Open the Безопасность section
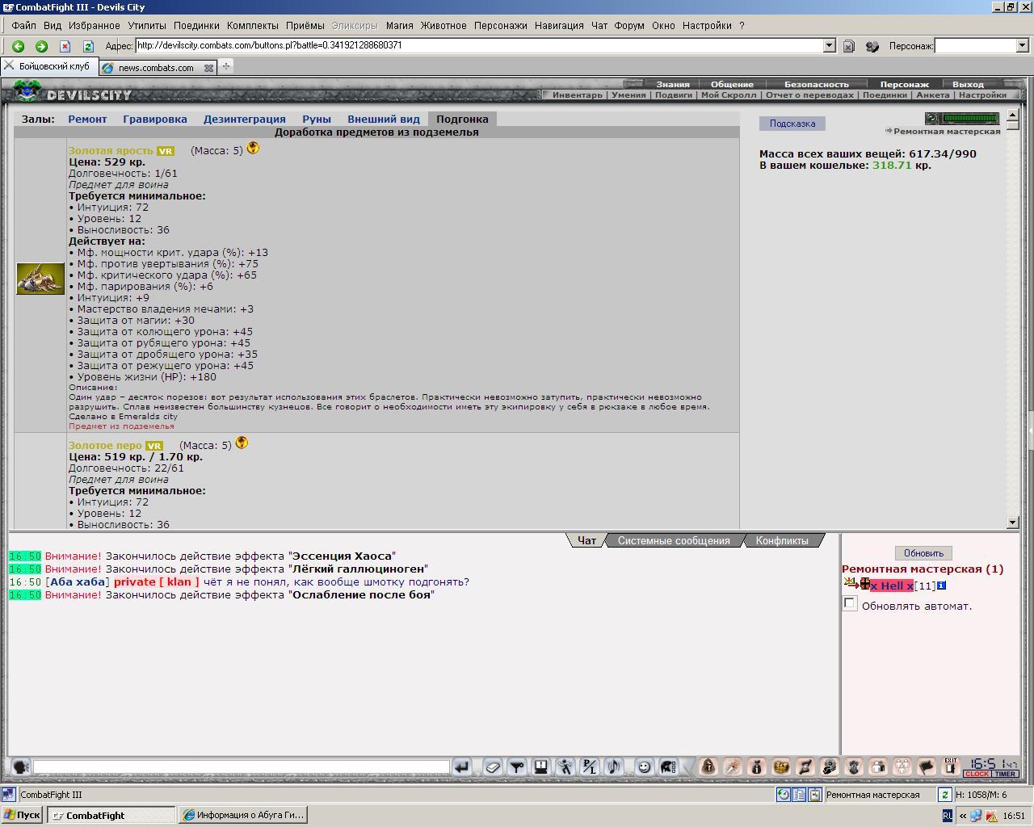Image resolution: width=1034 pixels, height=827 pixels. [x=816, y=84]
